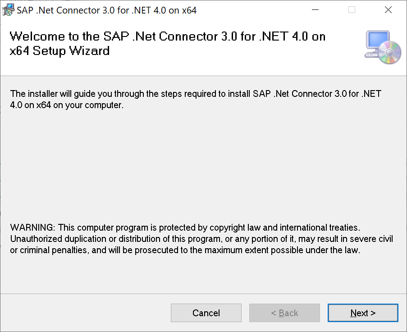Click the monitor in the banner image

pos(376,42)
